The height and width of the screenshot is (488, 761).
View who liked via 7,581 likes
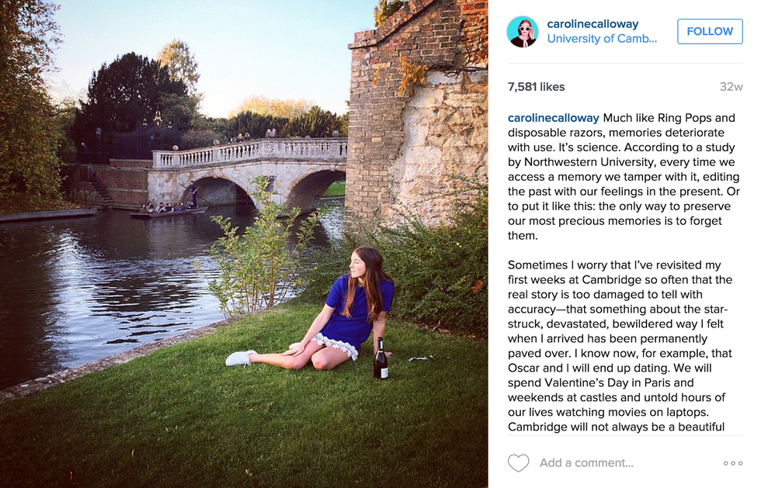(536, 87)
